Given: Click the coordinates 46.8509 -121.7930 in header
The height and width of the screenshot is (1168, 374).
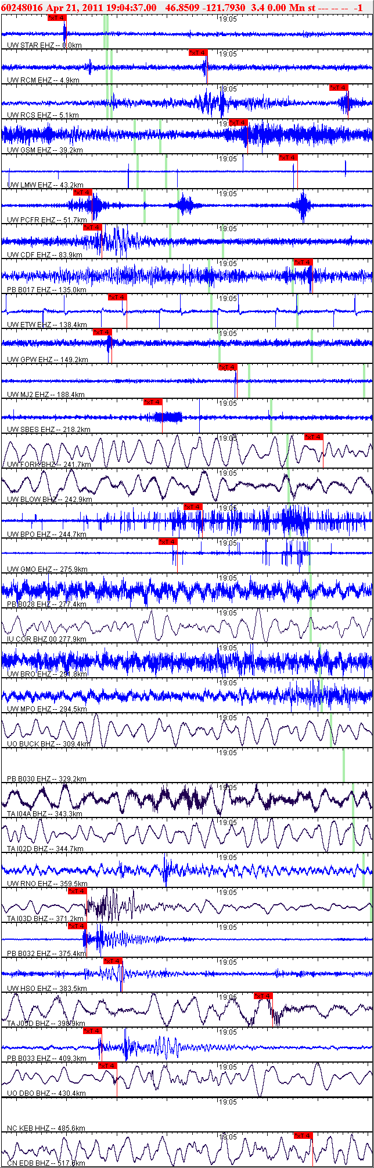Looking at the screenshot, I should tap(206, 8).
